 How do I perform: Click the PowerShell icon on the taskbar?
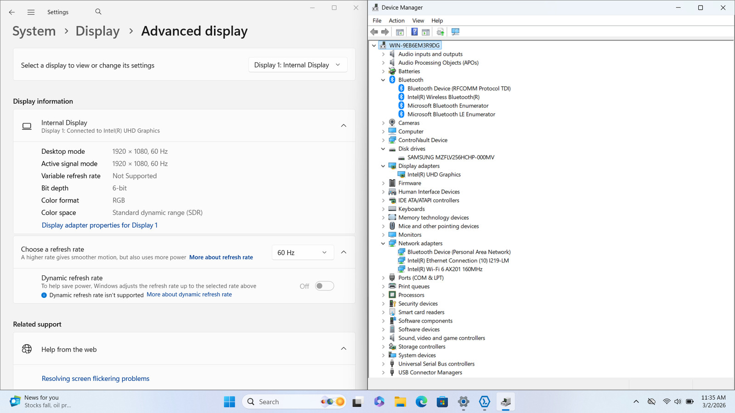tap(485, 402)
